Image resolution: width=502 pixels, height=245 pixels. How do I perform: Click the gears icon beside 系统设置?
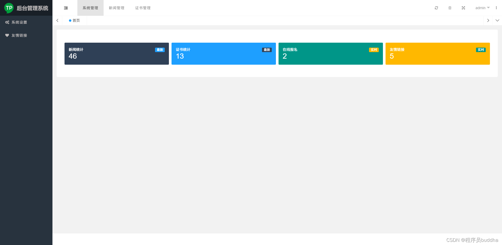[x=7, y=22]
